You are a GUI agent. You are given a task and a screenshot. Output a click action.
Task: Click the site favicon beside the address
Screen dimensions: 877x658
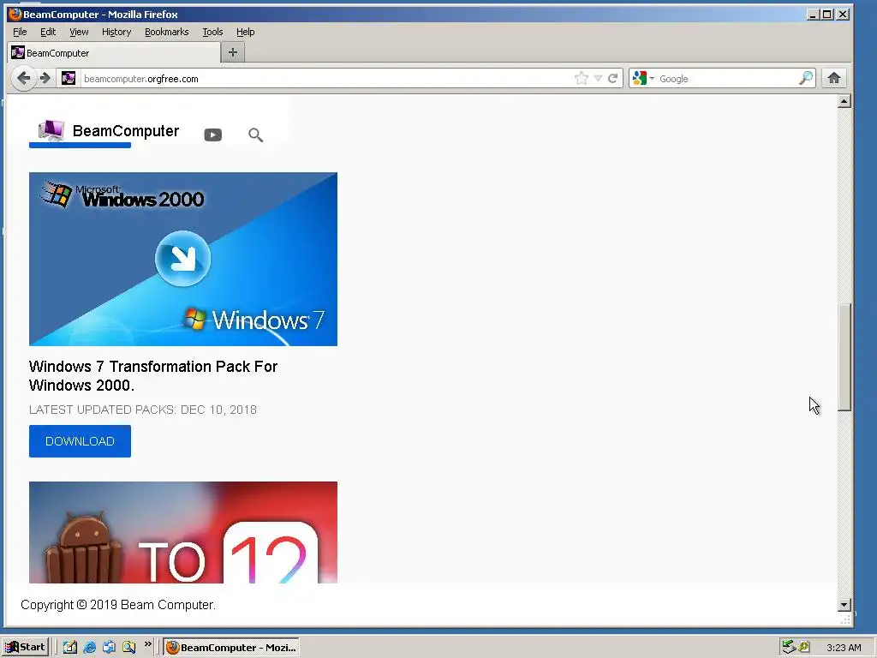[x=69, y=78]
